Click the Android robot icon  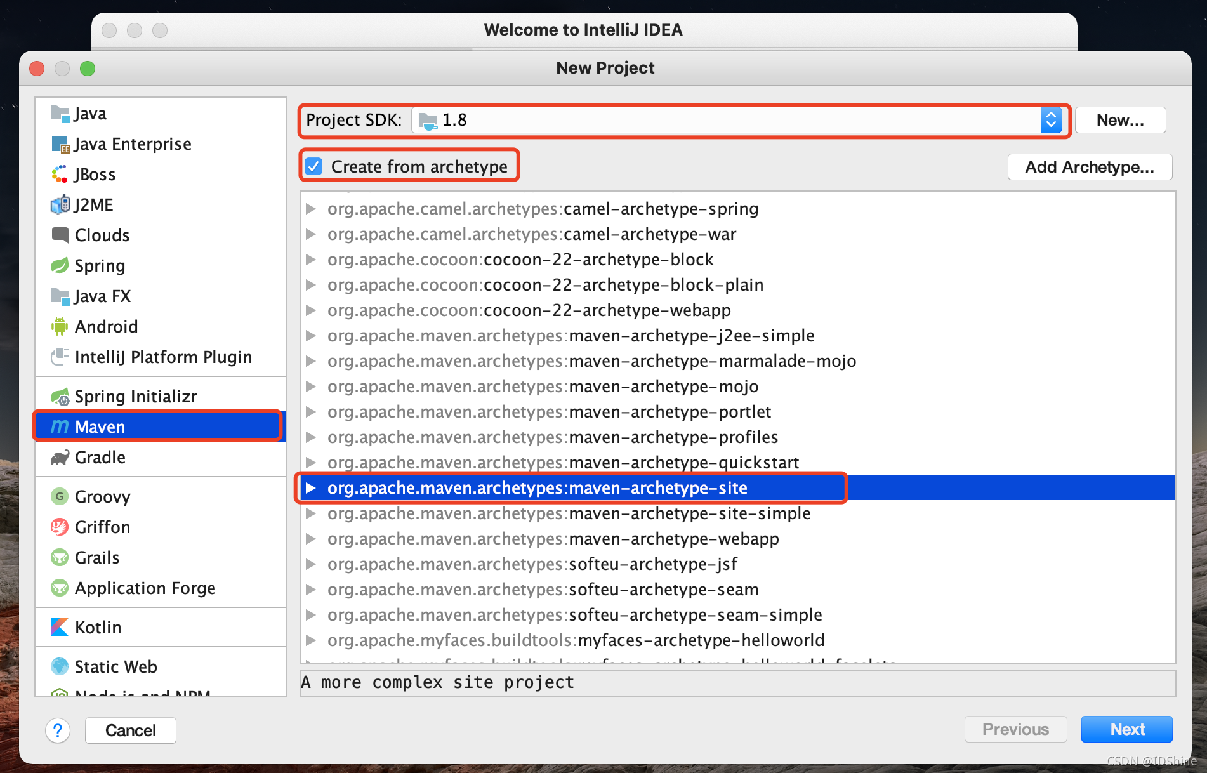click(x=60, y=326)
